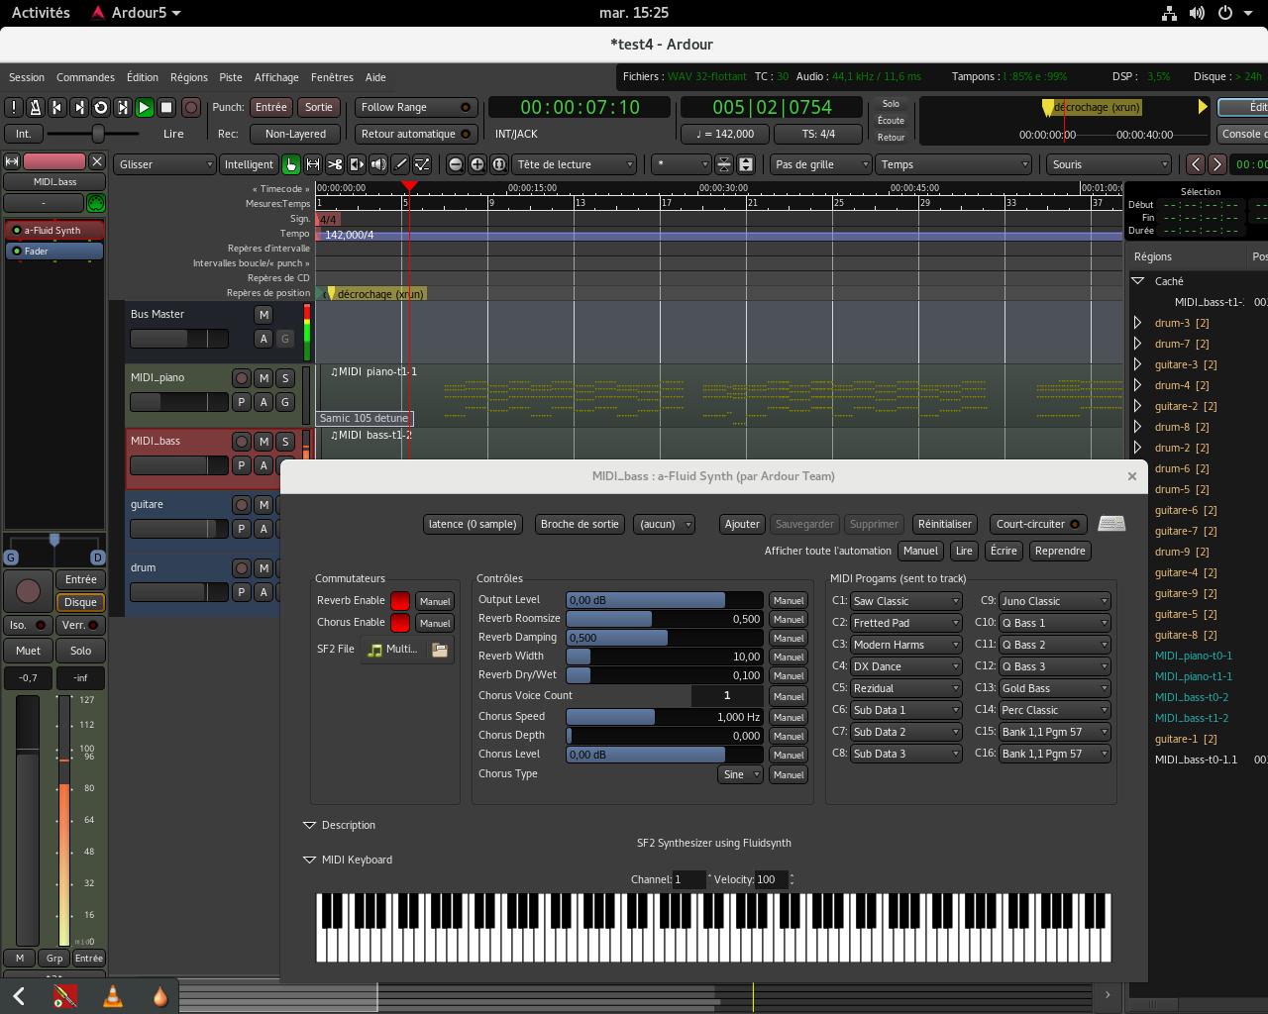Select the scissors cut tool
This screenshot has height=1014, width=1268.
[335, 164]
